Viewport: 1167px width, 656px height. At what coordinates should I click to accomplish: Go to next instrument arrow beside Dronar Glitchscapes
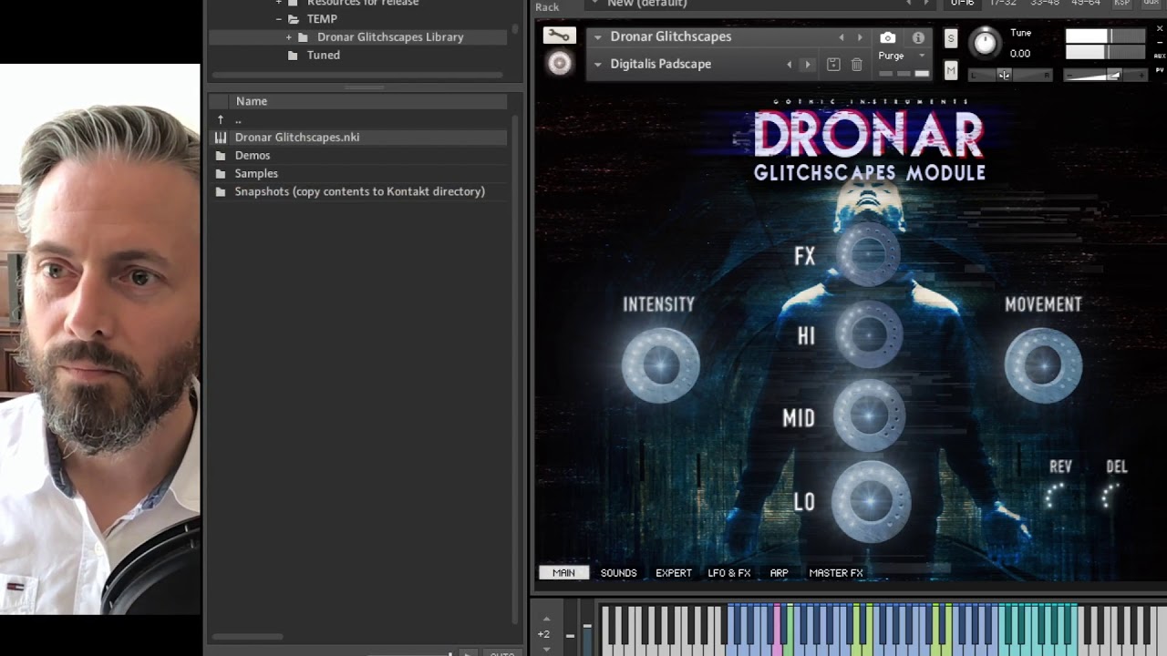tap(860, 37)
